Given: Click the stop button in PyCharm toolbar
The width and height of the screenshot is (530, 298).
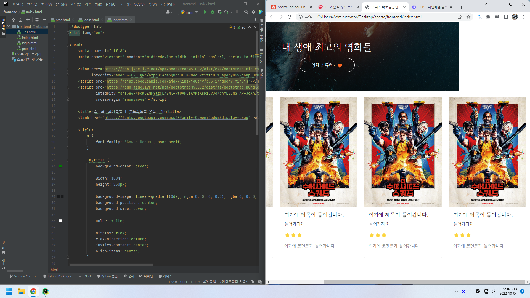Looking at the screenshot, I should (x=237, y=12).
